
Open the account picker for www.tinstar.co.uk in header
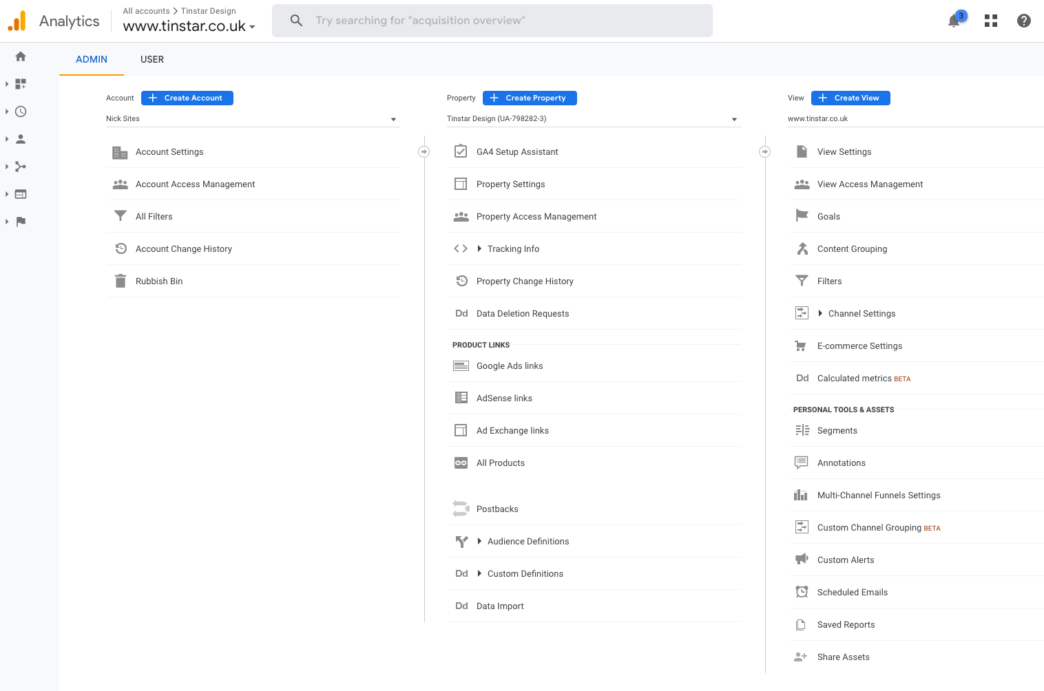189,26
